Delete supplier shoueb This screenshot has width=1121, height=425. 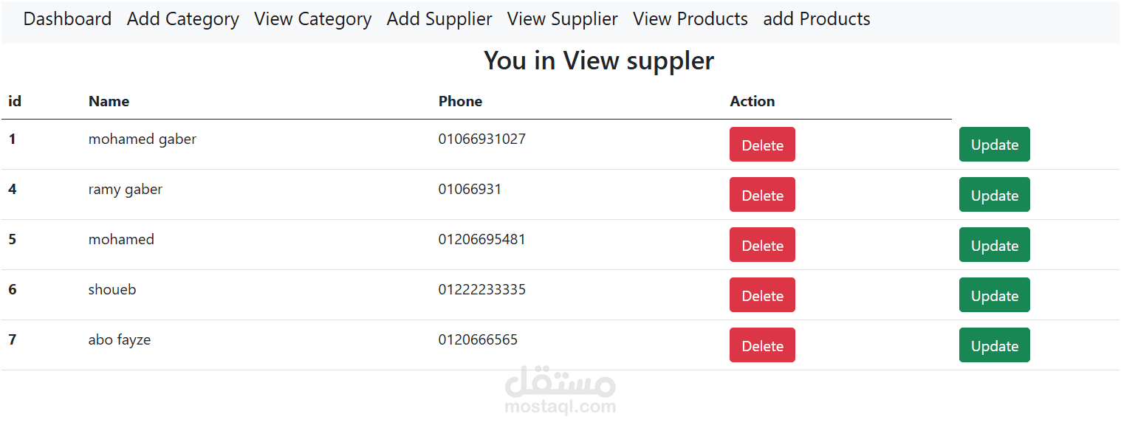tap(762, 295)
